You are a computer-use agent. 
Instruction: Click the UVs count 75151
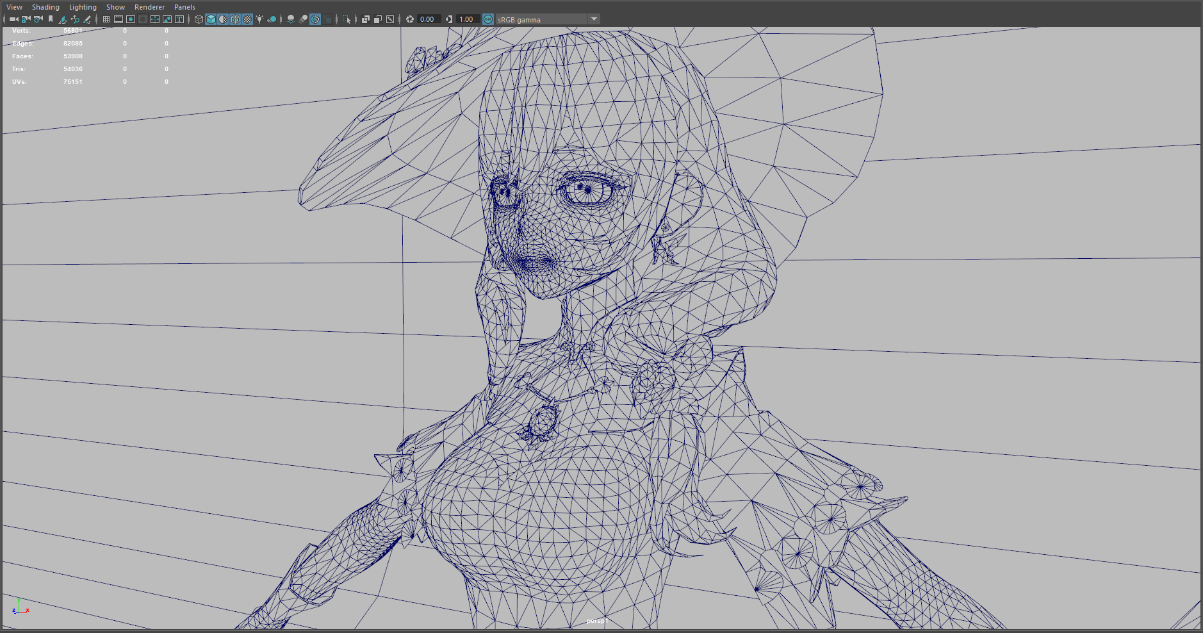pyautogui.click(x=73, y=82)
